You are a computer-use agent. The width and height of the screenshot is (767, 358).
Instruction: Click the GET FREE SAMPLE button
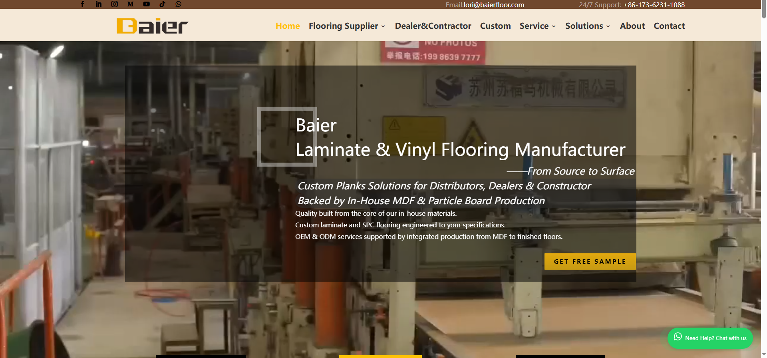click(590, 261)
